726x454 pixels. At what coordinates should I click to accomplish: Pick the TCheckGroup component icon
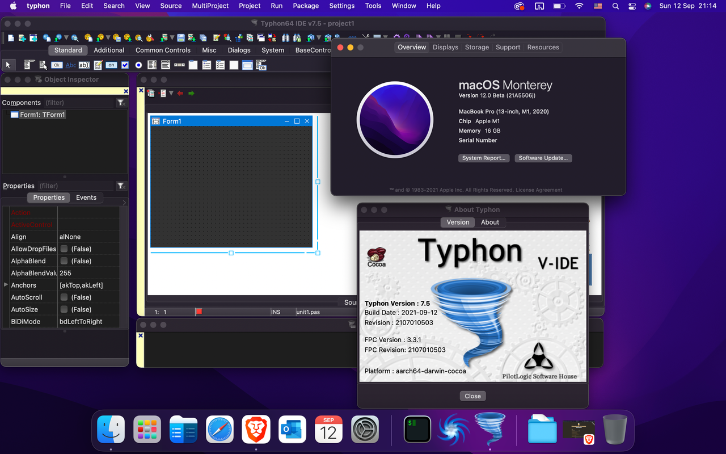click(x=220, y=65)
